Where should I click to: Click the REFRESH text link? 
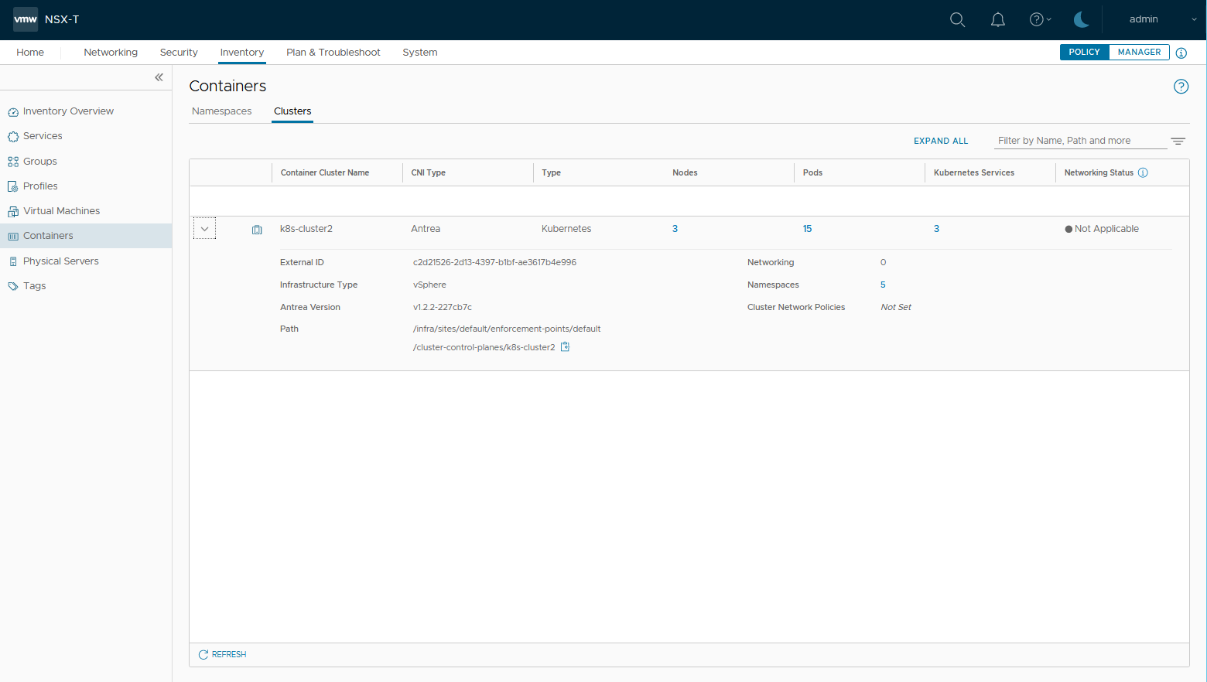(229, 654)
